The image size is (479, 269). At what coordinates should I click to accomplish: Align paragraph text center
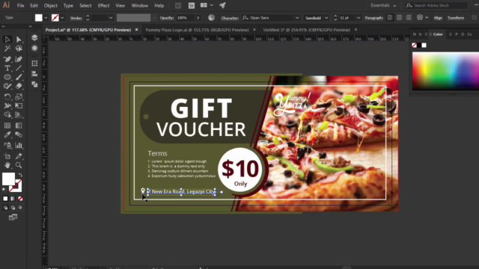click(399, 18)
